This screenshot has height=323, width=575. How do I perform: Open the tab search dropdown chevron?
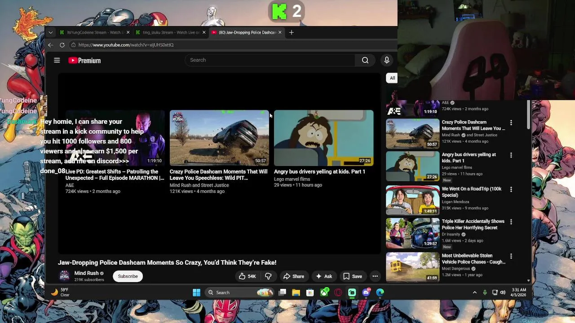pos(51,32)
